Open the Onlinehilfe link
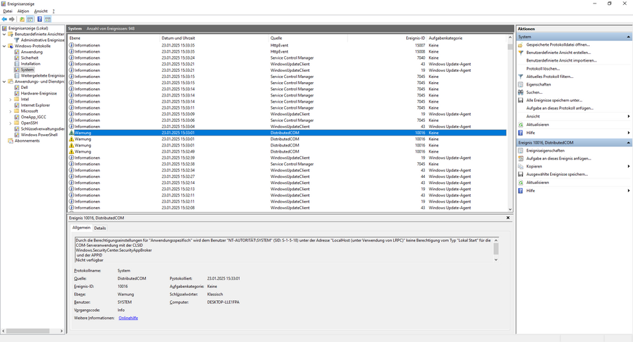 (128, 318)
